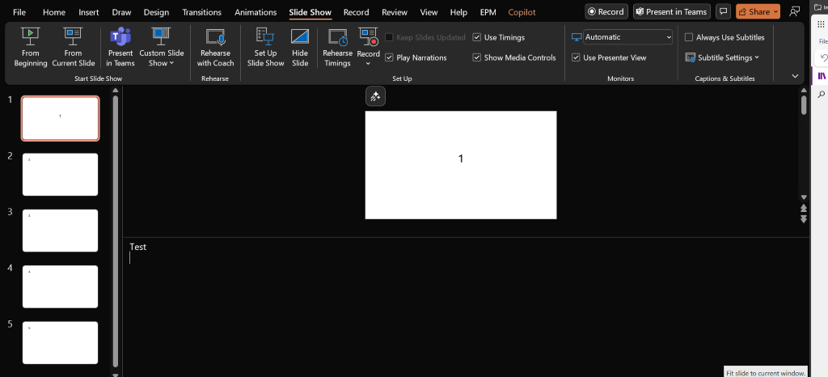Viewport: 828px width, 377px height.
Task: Switch to the Insert tab
Action: click(89, 12)
